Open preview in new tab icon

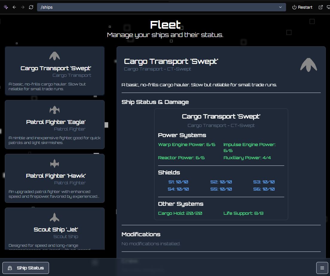(321, 7)
